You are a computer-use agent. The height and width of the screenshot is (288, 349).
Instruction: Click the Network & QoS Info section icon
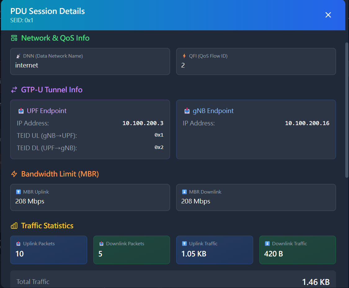click(x=14, y=38)
